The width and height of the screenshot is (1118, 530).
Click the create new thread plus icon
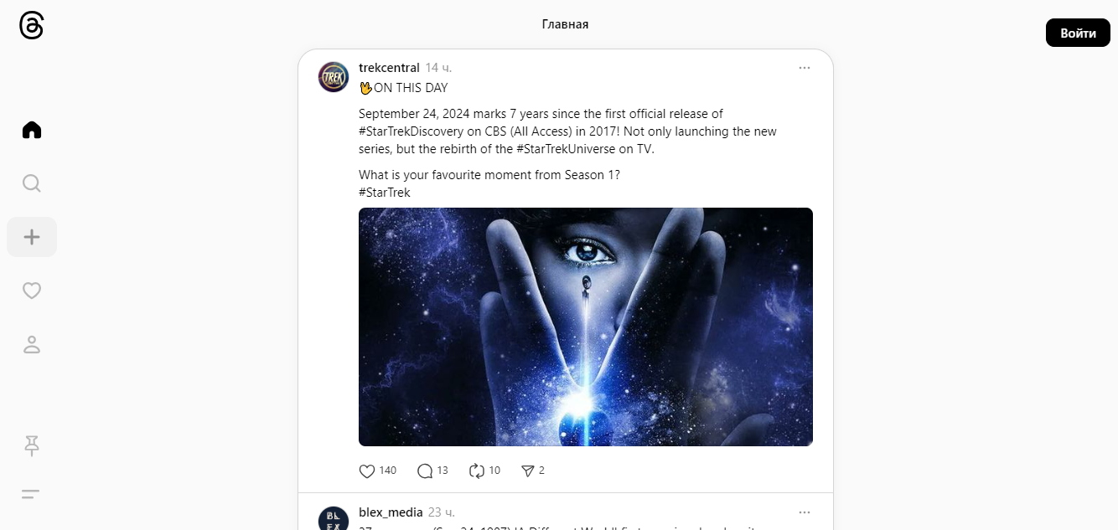point(31,237)
